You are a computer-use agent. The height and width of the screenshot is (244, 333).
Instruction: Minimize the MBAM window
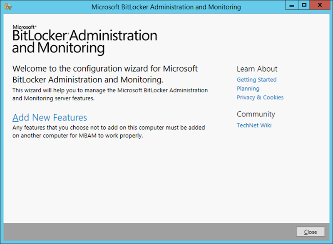pyautogui.click(x=292, y=5)
